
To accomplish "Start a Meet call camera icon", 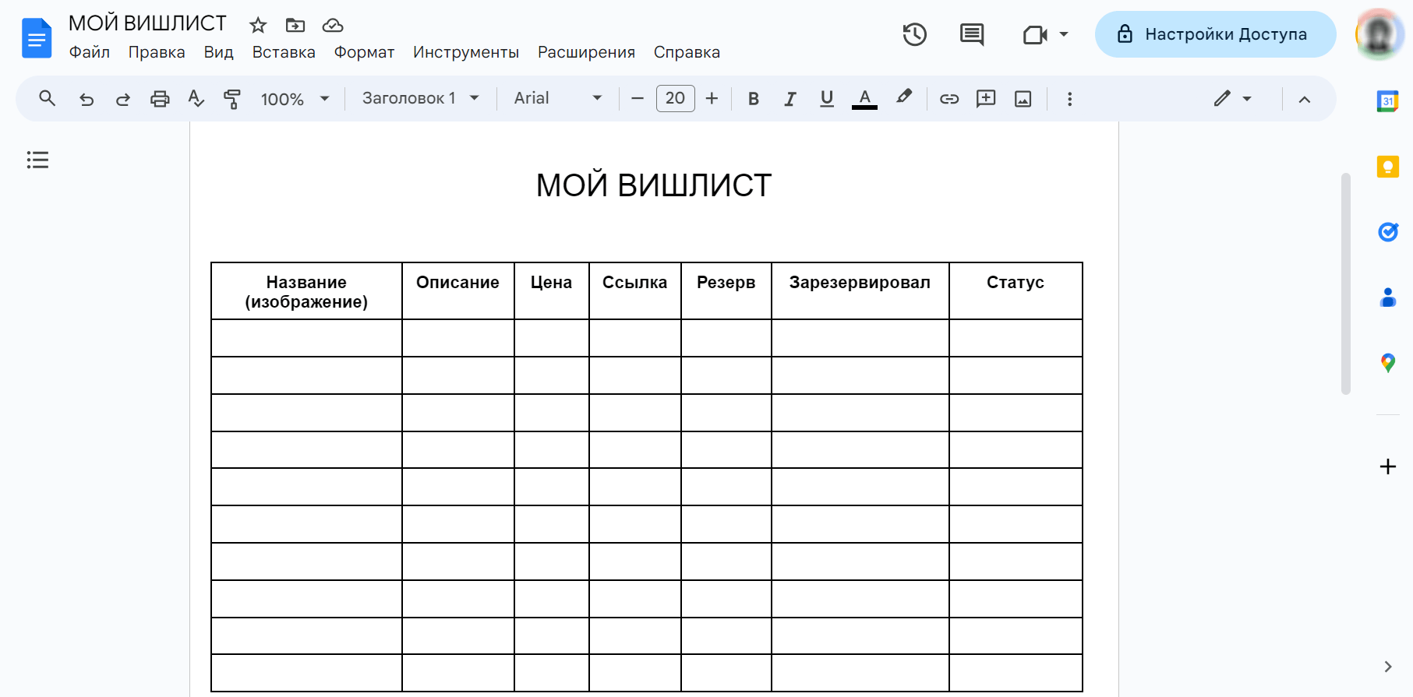I will 1035,35.
